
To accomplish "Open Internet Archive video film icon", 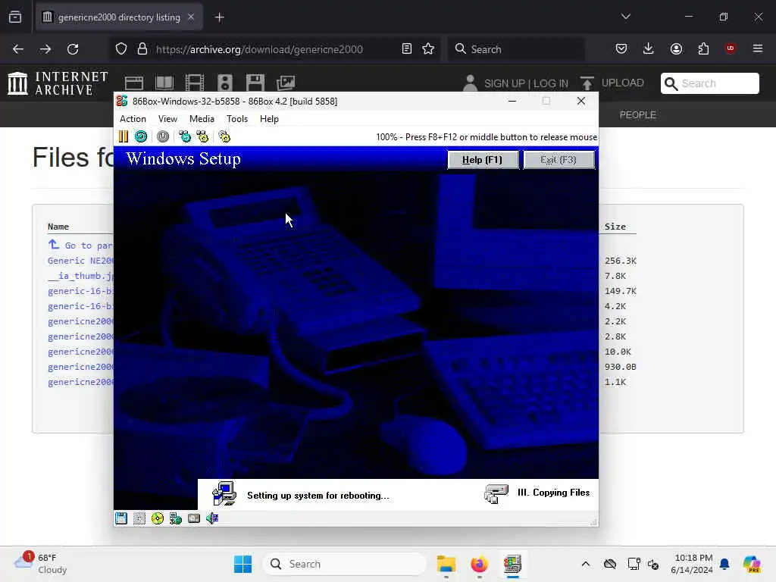I will (x=195, y=83).
